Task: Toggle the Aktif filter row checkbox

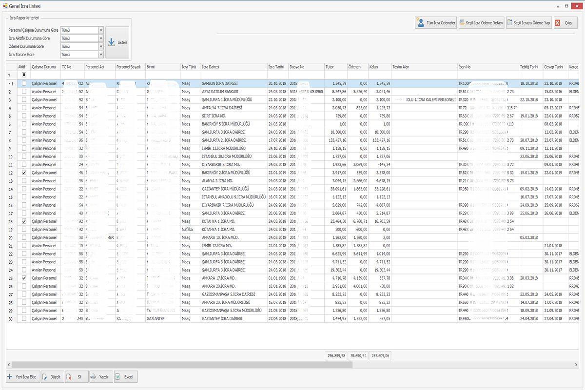Action: point(24,75)
